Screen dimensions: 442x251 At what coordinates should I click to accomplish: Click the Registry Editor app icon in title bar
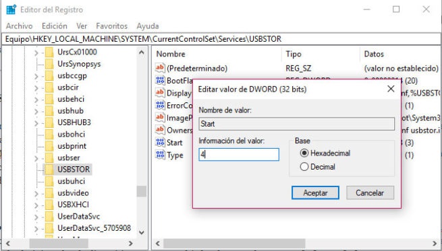[x=11, y=9]
